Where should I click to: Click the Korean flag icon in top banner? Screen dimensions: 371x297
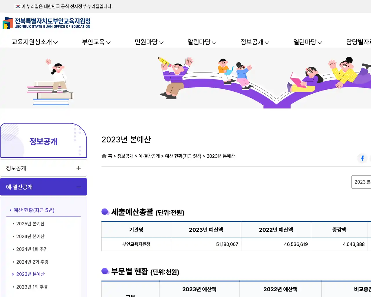click(18, 6)
